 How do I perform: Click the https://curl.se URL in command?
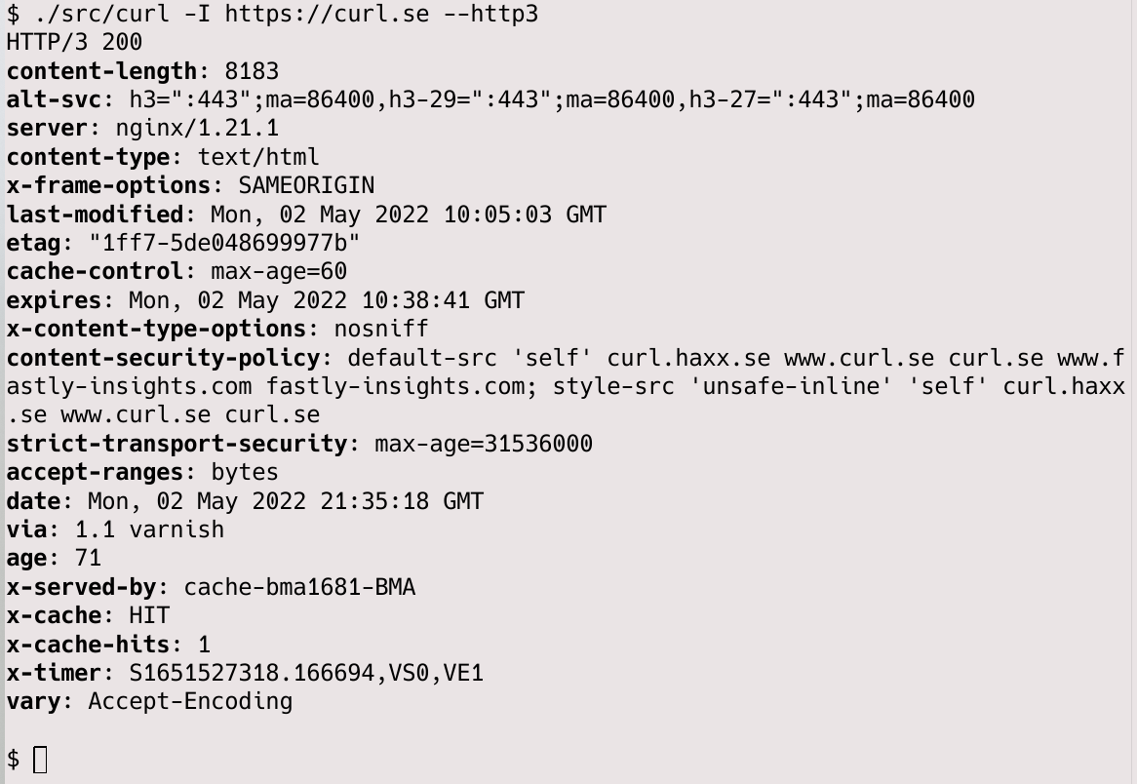click(327, 14)
